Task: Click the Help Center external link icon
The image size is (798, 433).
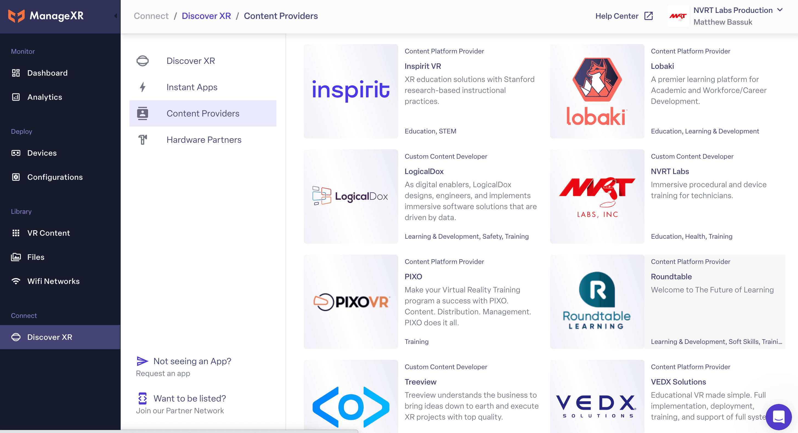Action: click(648, 16)
